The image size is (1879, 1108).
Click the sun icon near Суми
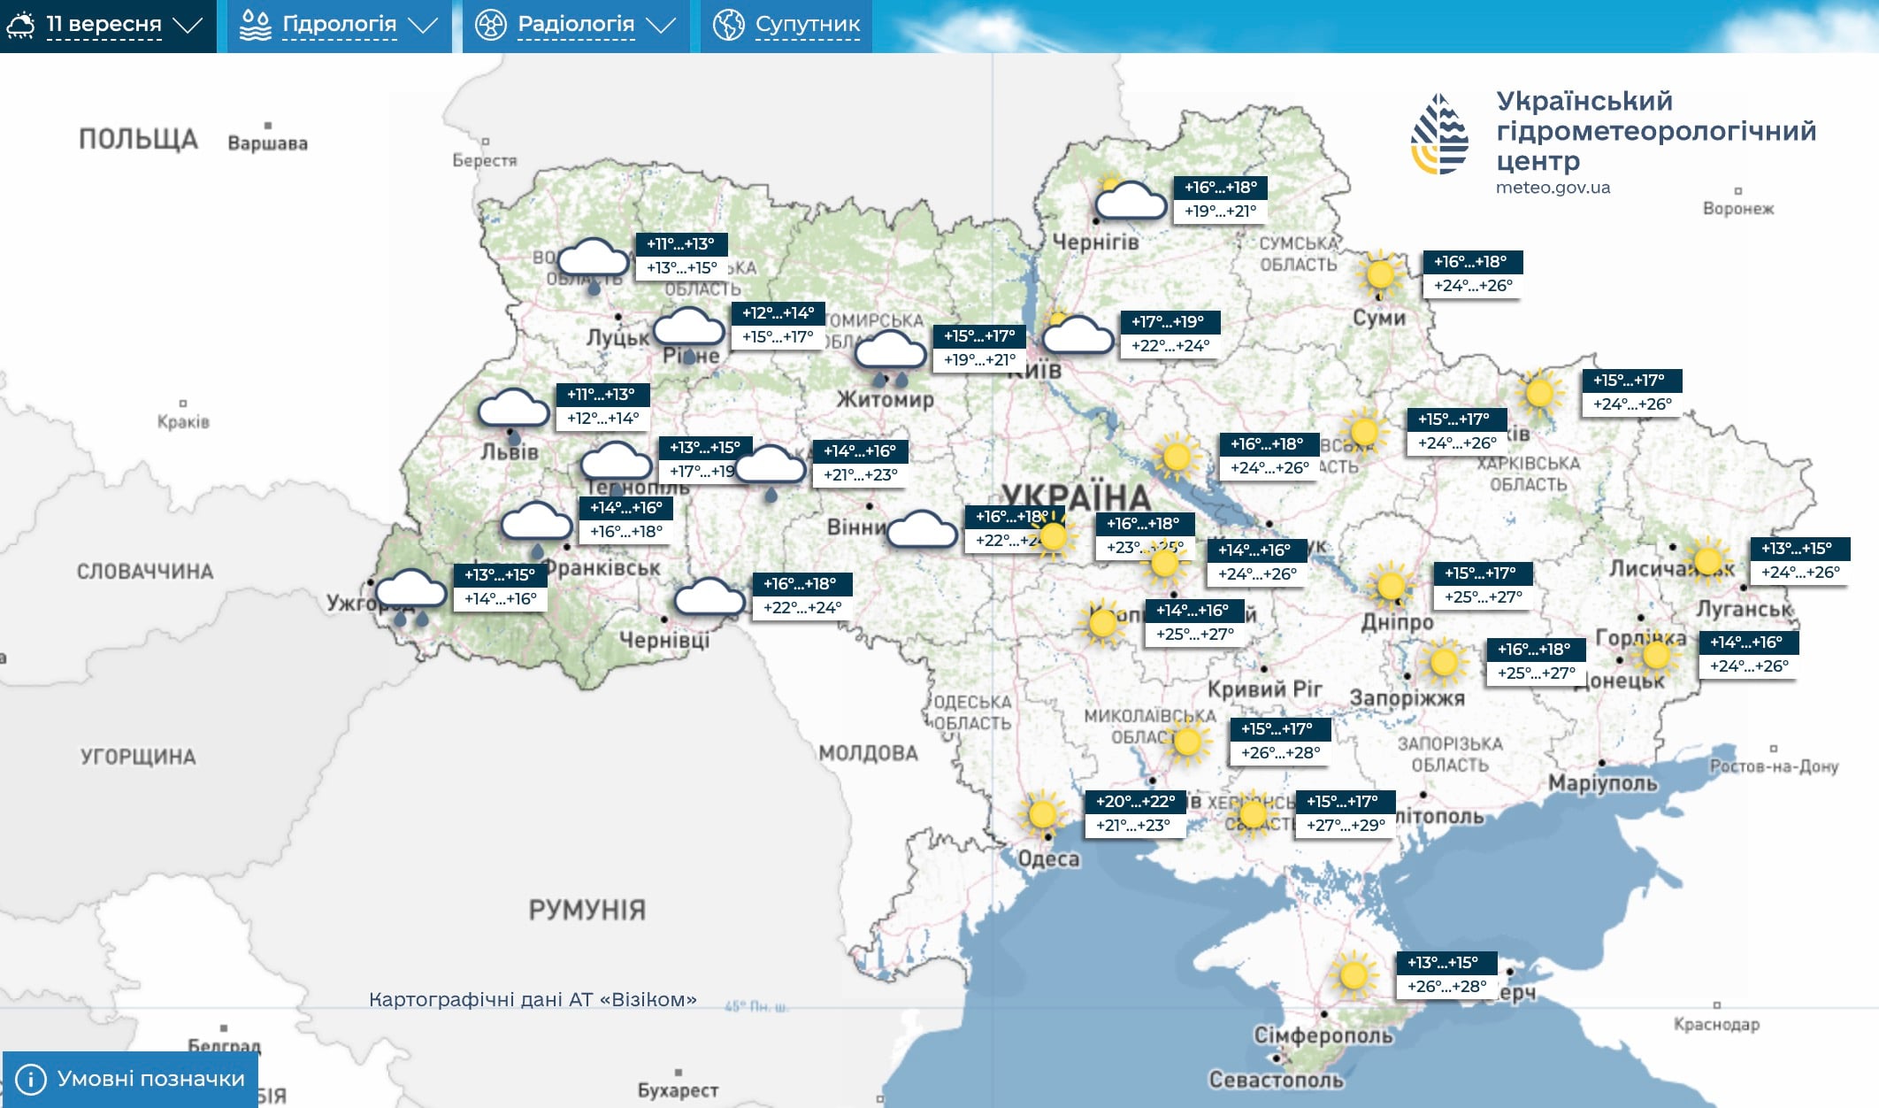1380,274
